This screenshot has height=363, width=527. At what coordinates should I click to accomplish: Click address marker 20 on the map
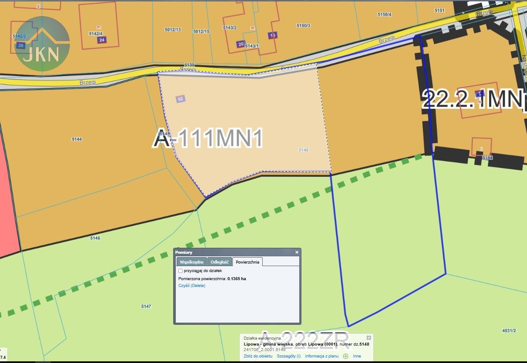[241, 44]
